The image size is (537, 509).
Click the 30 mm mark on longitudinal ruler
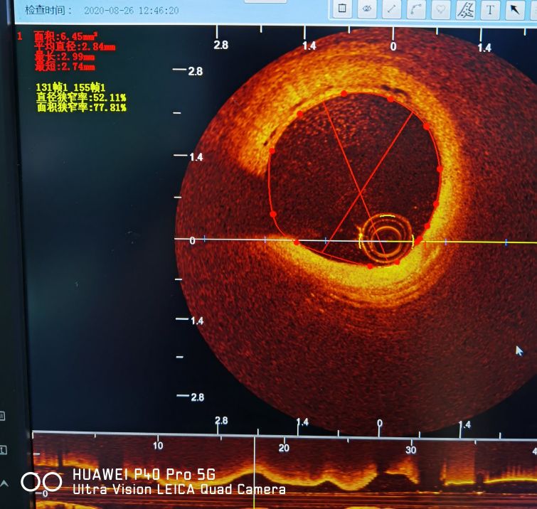tap(410, 449)
